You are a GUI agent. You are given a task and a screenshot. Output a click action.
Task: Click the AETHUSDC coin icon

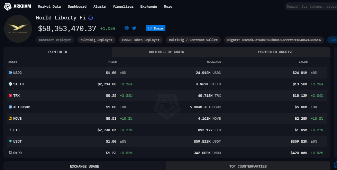(x=10, y=107)
